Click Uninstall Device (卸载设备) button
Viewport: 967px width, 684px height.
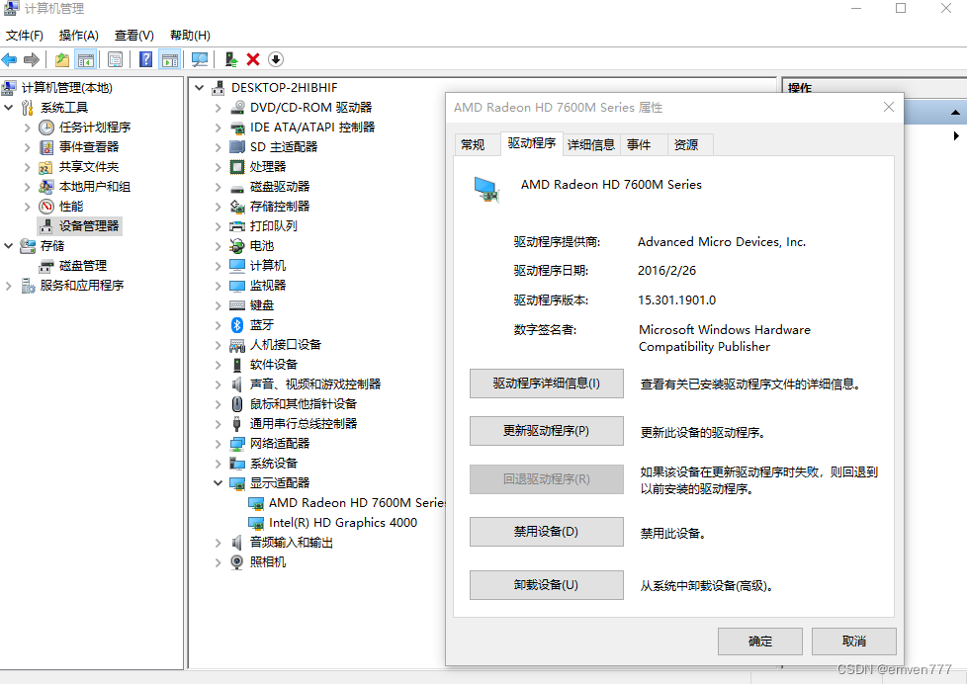coord(547,585)
